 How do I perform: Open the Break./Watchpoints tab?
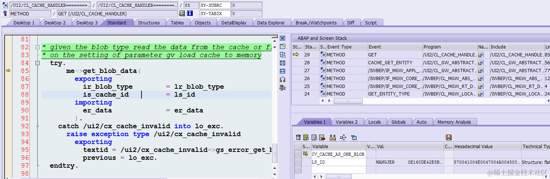pyautogui.click(x=316, y=23)
